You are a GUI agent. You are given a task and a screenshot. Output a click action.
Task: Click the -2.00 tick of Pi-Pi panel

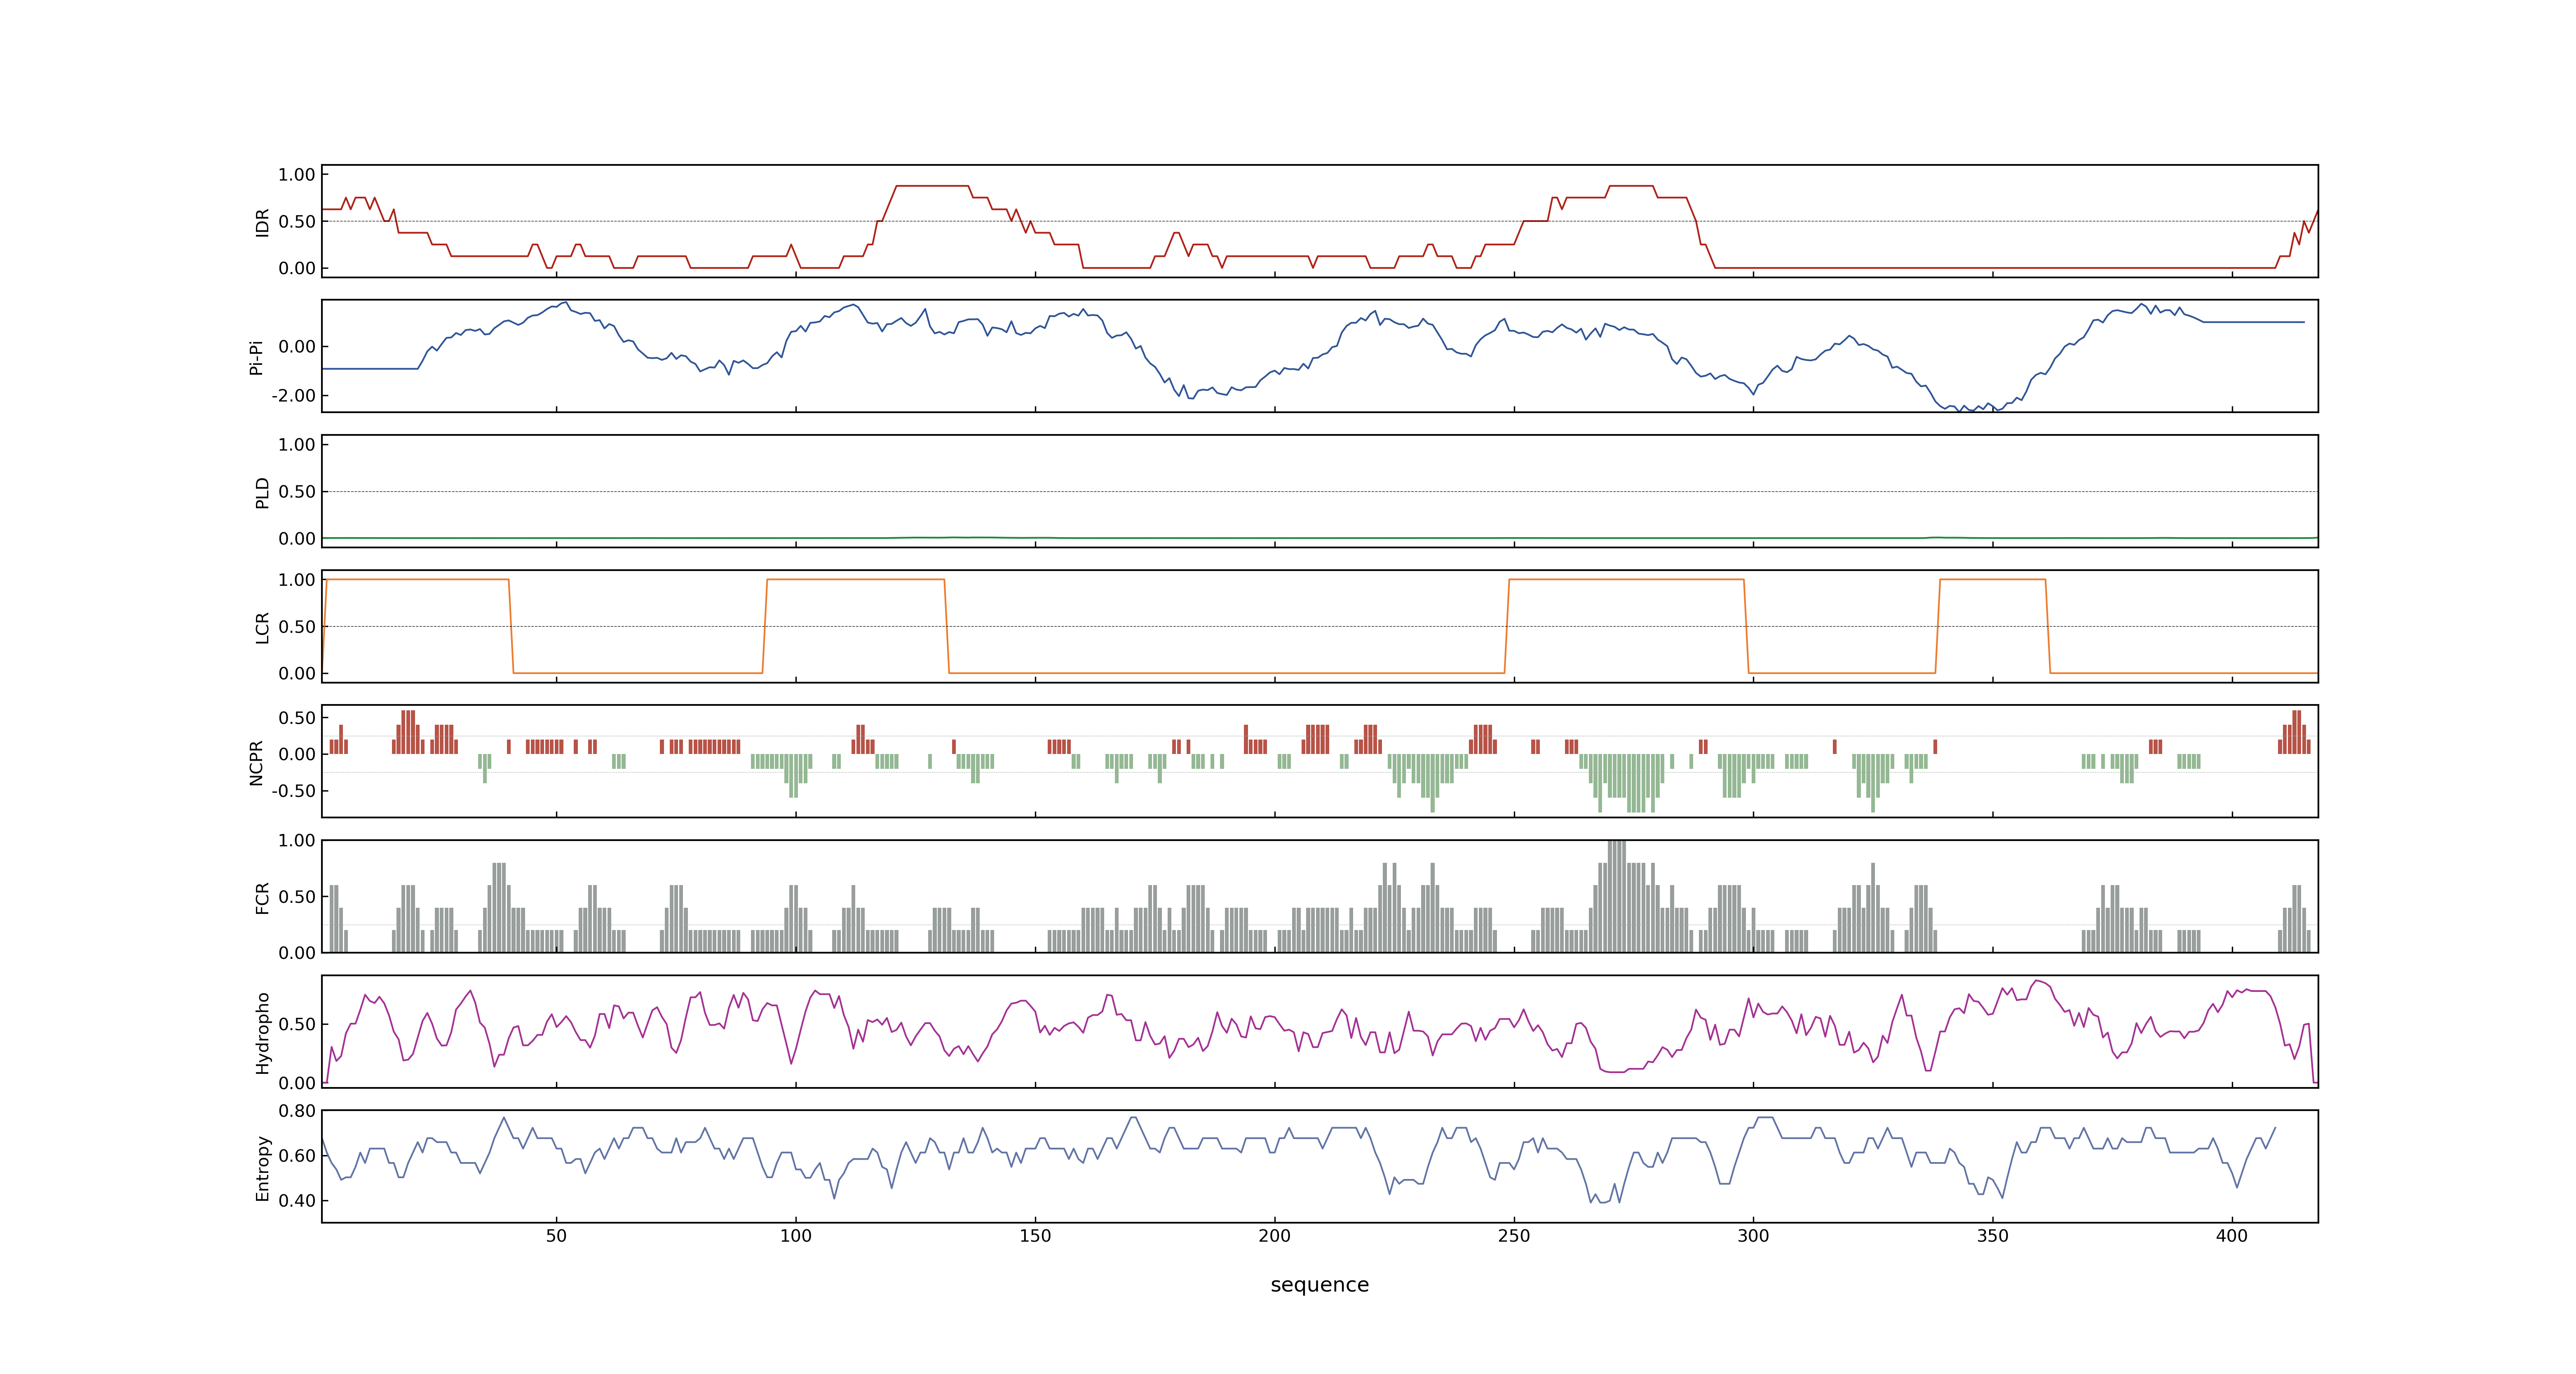pos(294,396)
